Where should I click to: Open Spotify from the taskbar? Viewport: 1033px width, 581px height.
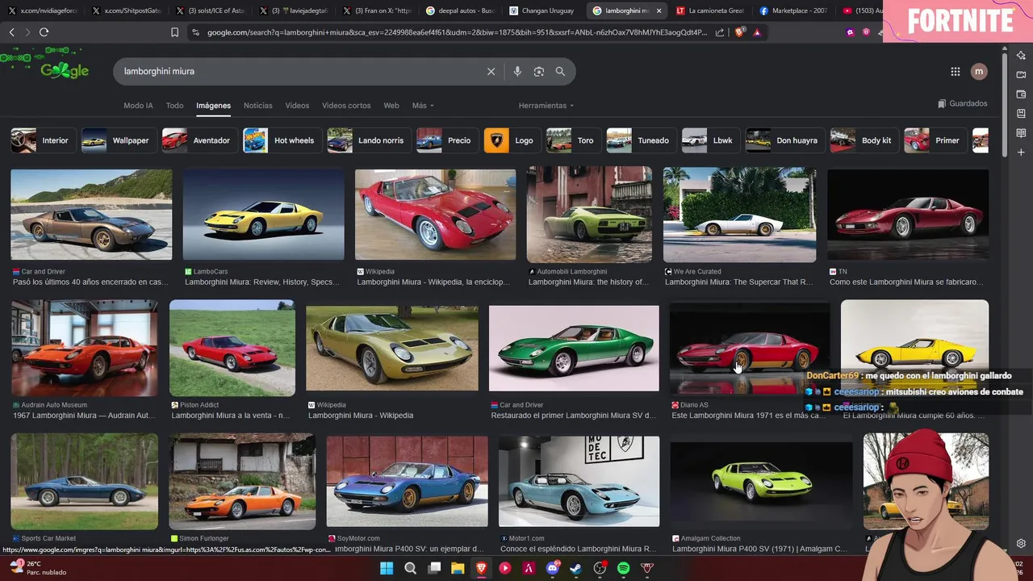623,568
